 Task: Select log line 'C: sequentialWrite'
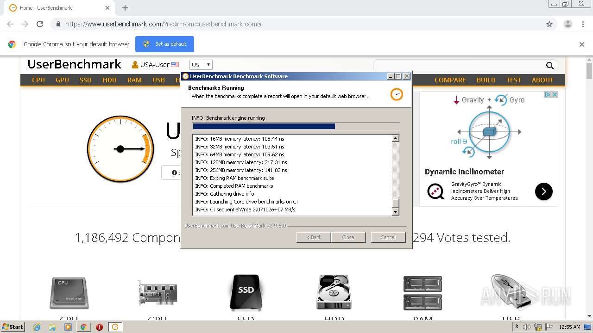tap(245, 210)
